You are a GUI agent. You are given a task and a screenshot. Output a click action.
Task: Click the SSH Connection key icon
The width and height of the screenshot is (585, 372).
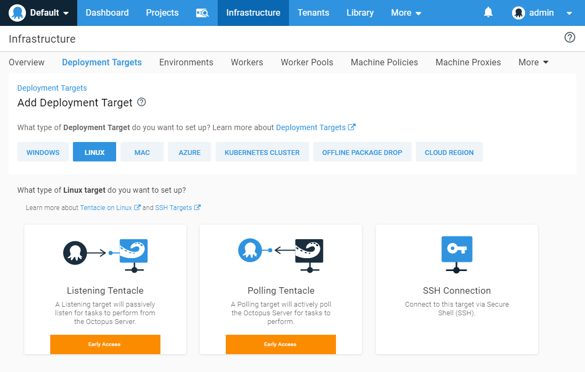click(456, 253)
